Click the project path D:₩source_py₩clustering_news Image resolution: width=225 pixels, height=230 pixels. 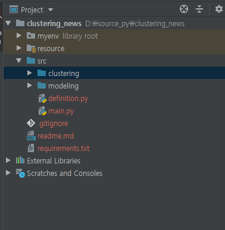pyautogui.click(x=135, y=24)
